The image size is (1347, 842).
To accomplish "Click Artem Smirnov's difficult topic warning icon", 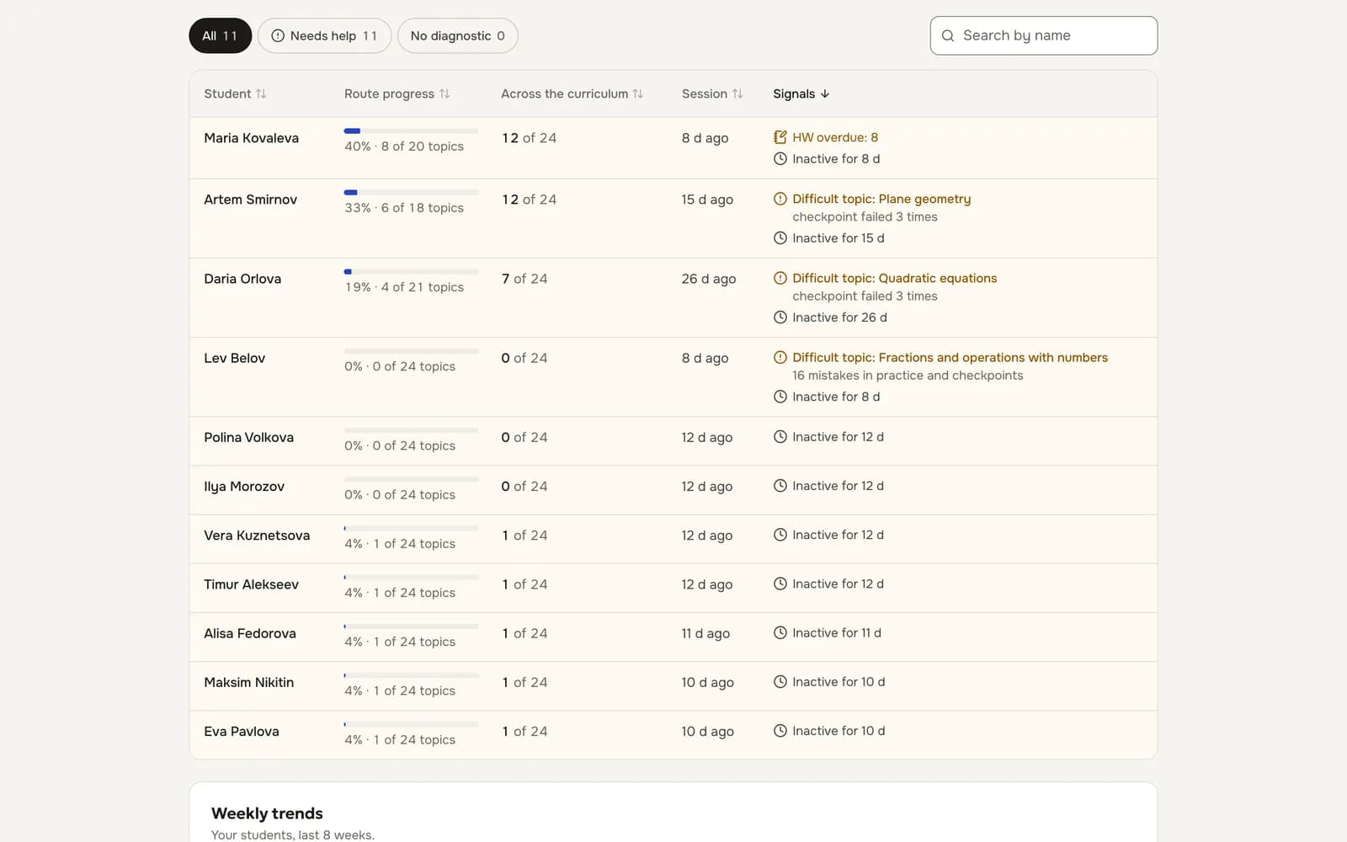I will pos(780,199).
